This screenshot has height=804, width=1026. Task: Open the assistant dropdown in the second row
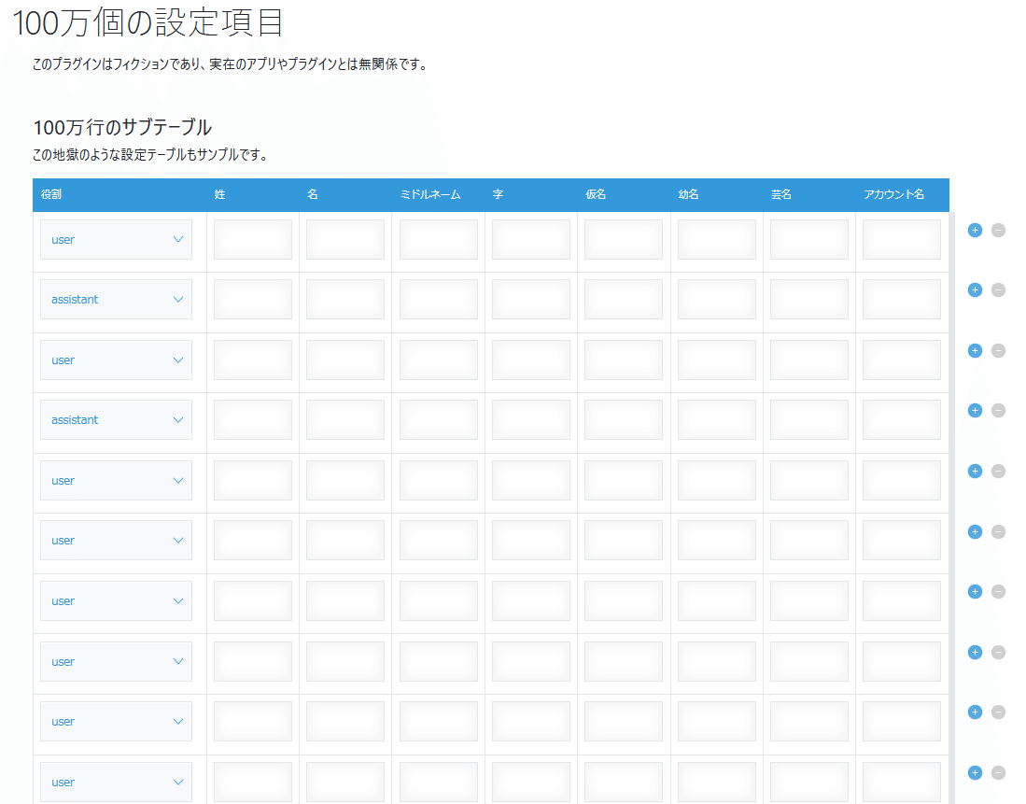[x=116, y=299]
